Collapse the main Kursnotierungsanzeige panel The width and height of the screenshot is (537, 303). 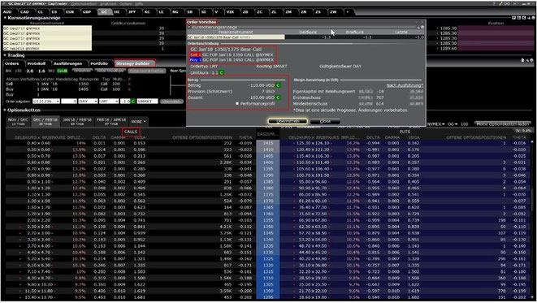[x=5, y=17]
